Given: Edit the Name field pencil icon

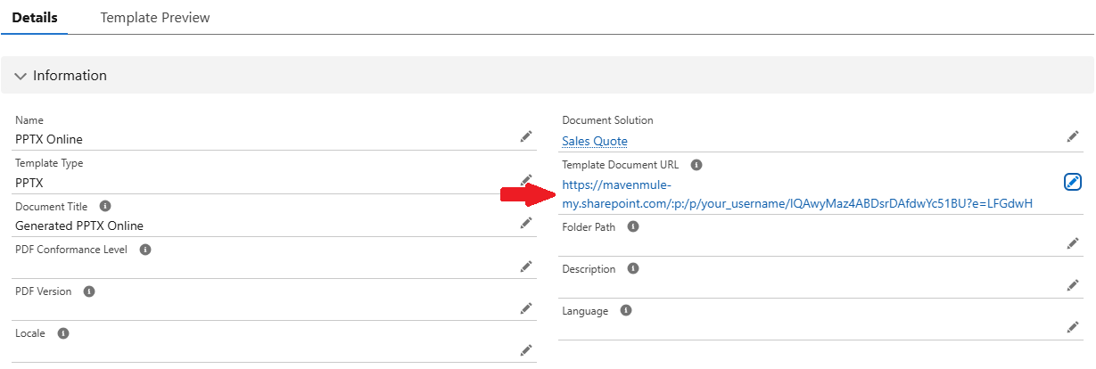Looking at the screenshot, I should pos(526,136).
